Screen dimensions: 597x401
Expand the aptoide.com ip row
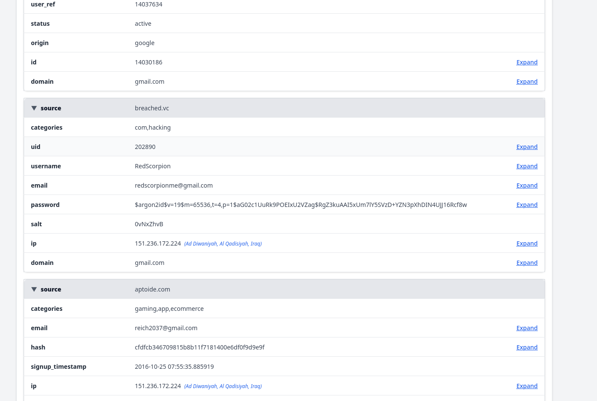point(527,386)
